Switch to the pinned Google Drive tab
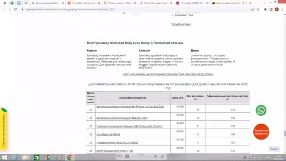286x161 pixels. 5,3
